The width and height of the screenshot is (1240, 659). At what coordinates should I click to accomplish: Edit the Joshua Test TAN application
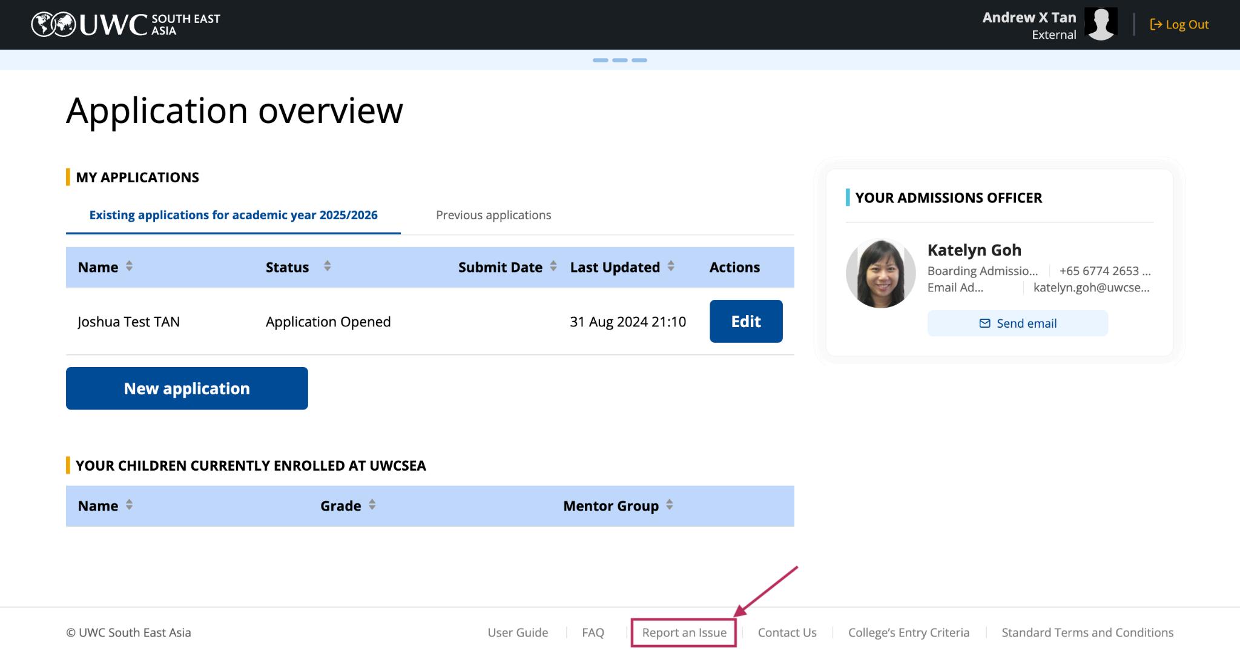click(745, 321)
